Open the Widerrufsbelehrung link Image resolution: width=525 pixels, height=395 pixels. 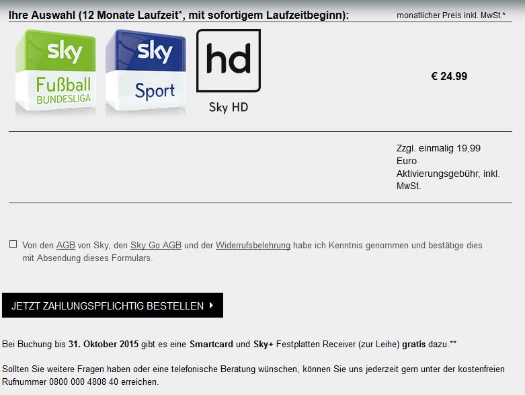point(253,245)
